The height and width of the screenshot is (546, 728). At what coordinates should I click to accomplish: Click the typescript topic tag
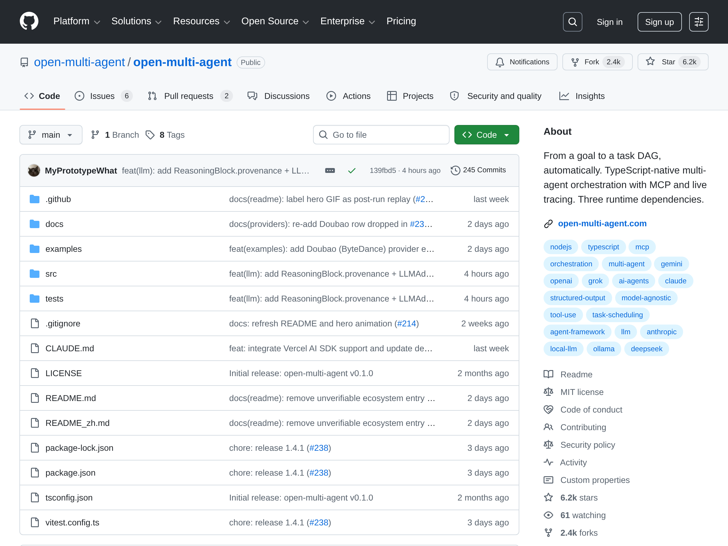[603, 247]
